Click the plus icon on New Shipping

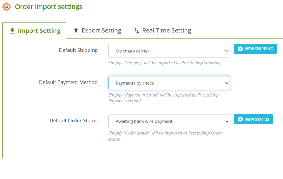(240, 49)
